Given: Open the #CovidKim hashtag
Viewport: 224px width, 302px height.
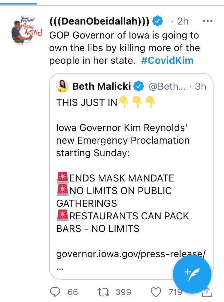Looking at the screenshot, I should click(x=167, y=60).
